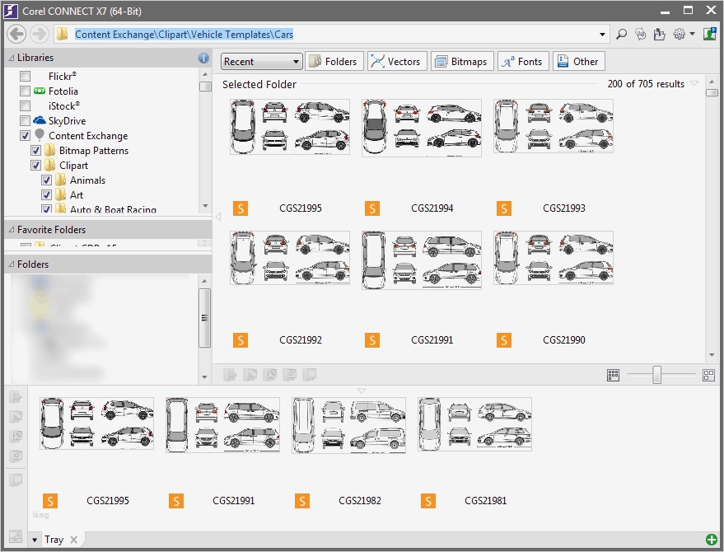
Task: Collapse the Folders panel
Action: click(12, 264)
